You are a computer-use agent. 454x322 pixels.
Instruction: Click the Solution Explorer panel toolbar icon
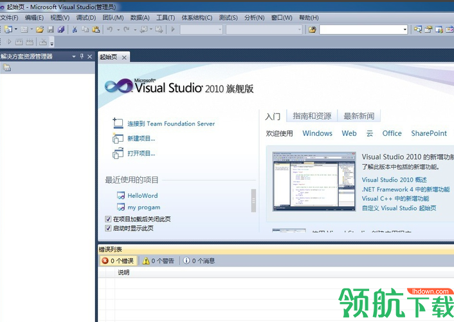click(6, 68)
